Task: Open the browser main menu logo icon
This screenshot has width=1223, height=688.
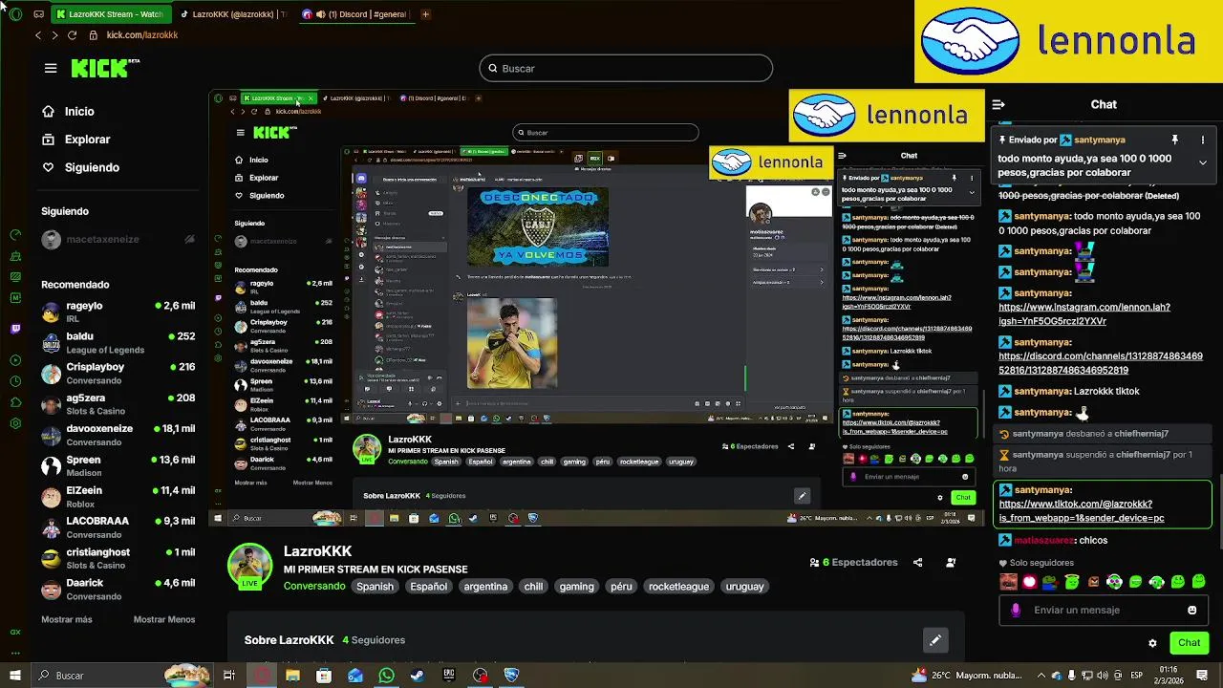Action: (x=15, y=14)
